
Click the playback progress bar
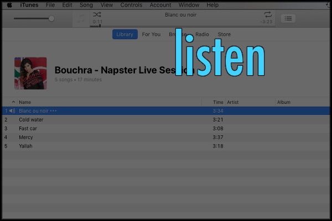point(182,26)
